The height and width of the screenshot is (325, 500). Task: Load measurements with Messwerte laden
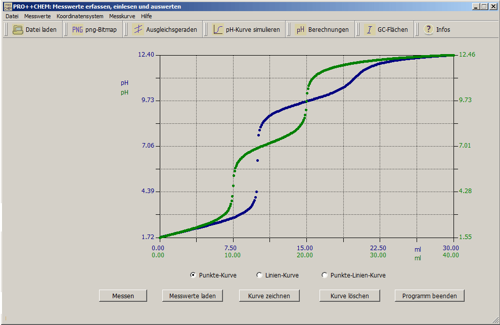point(192,295)
